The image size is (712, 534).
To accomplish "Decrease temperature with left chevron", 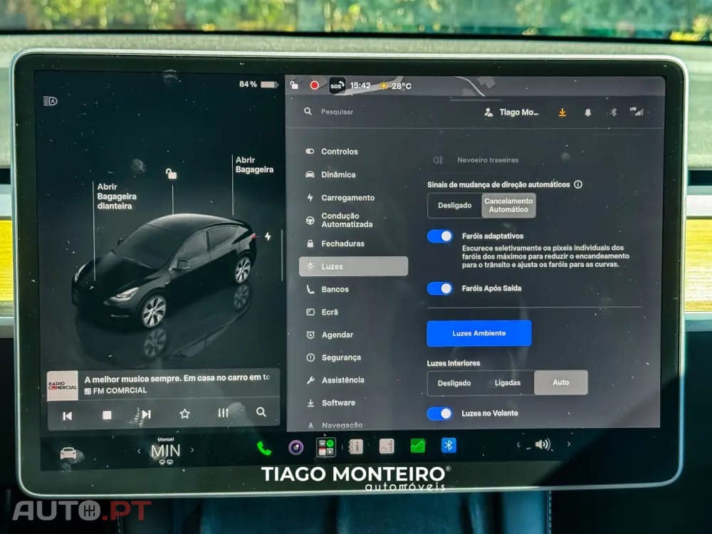I will click(x=139, y=451).
